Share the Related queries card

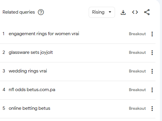(147, 12)
